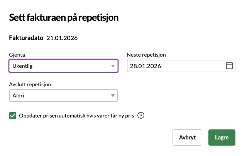The image size is (247, 156).
Task: Click the question mark help icon
Action: point(141,116)
